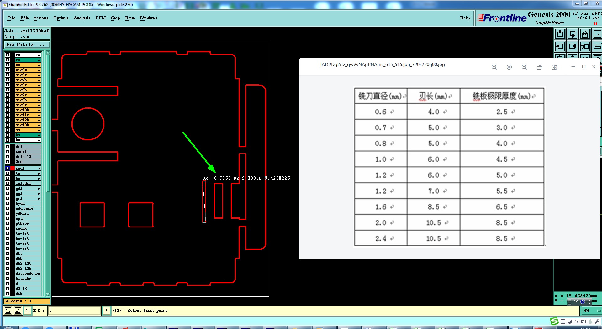Click the keyboard icon in the input method bar
Viewport: 602px width, 329px height.
coord(584,321)
